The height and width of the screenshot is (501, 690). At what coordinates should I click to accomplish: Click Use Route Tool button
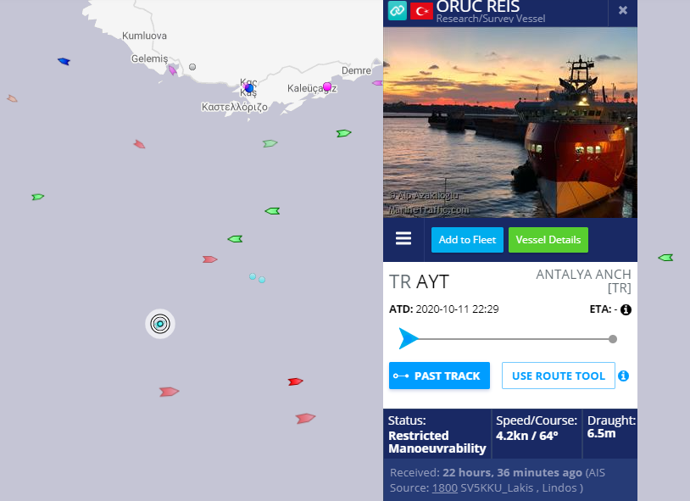click(559, 376)
